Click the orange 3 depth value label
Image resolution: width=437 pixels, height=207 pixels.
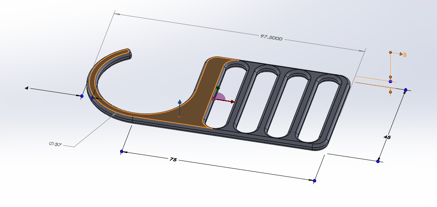point(405,55)
